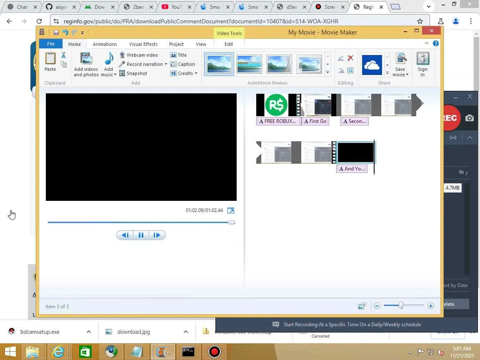Switch to the Animations tab

(105, 44)
